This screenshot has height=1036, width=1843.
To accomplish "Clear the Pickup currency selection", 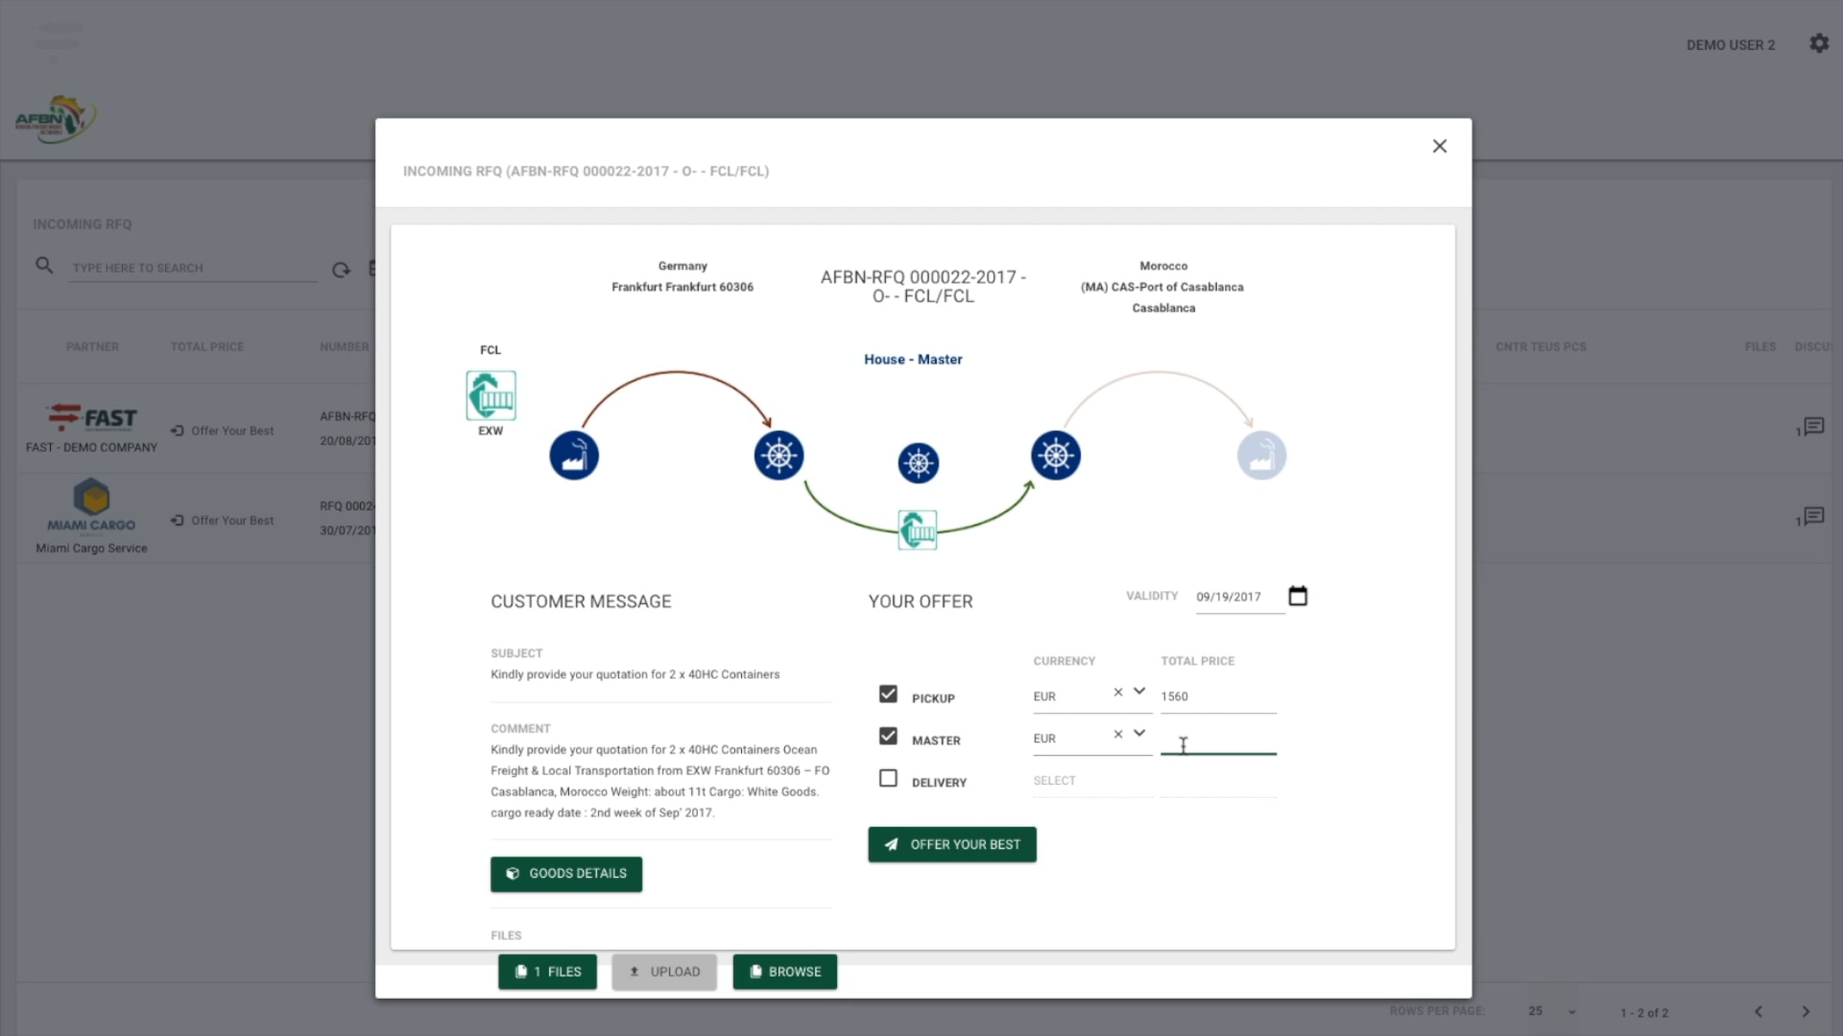I will (x=1118, y=692).
